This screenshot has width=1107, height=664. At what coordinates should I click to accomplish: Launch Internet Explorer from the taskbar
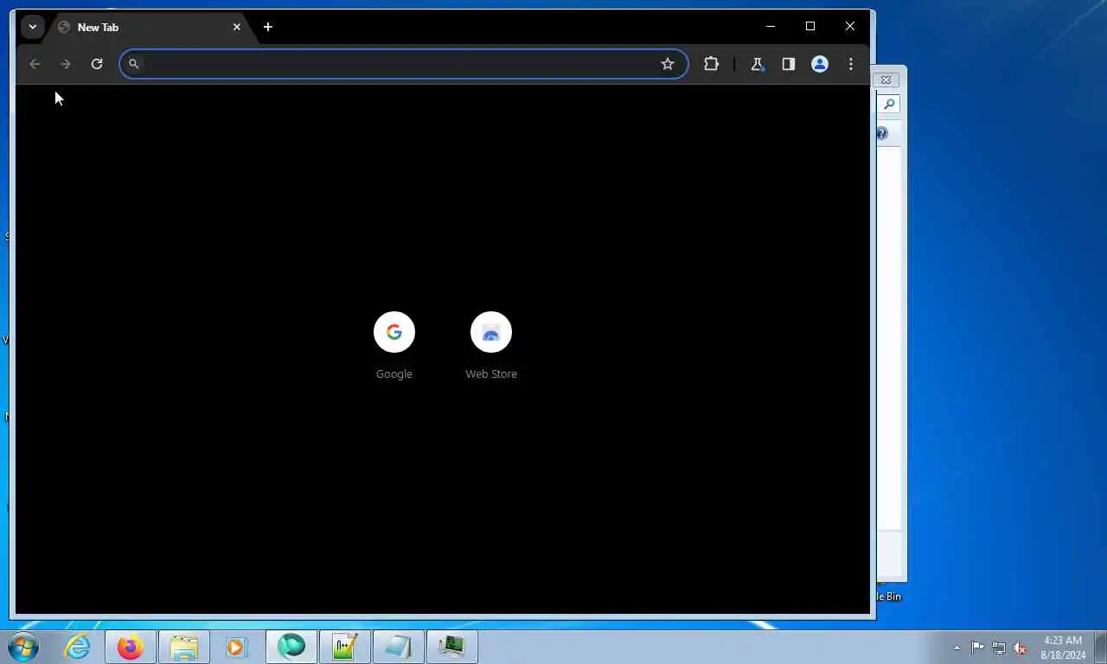pyautogui.click(x=78, y=647)
